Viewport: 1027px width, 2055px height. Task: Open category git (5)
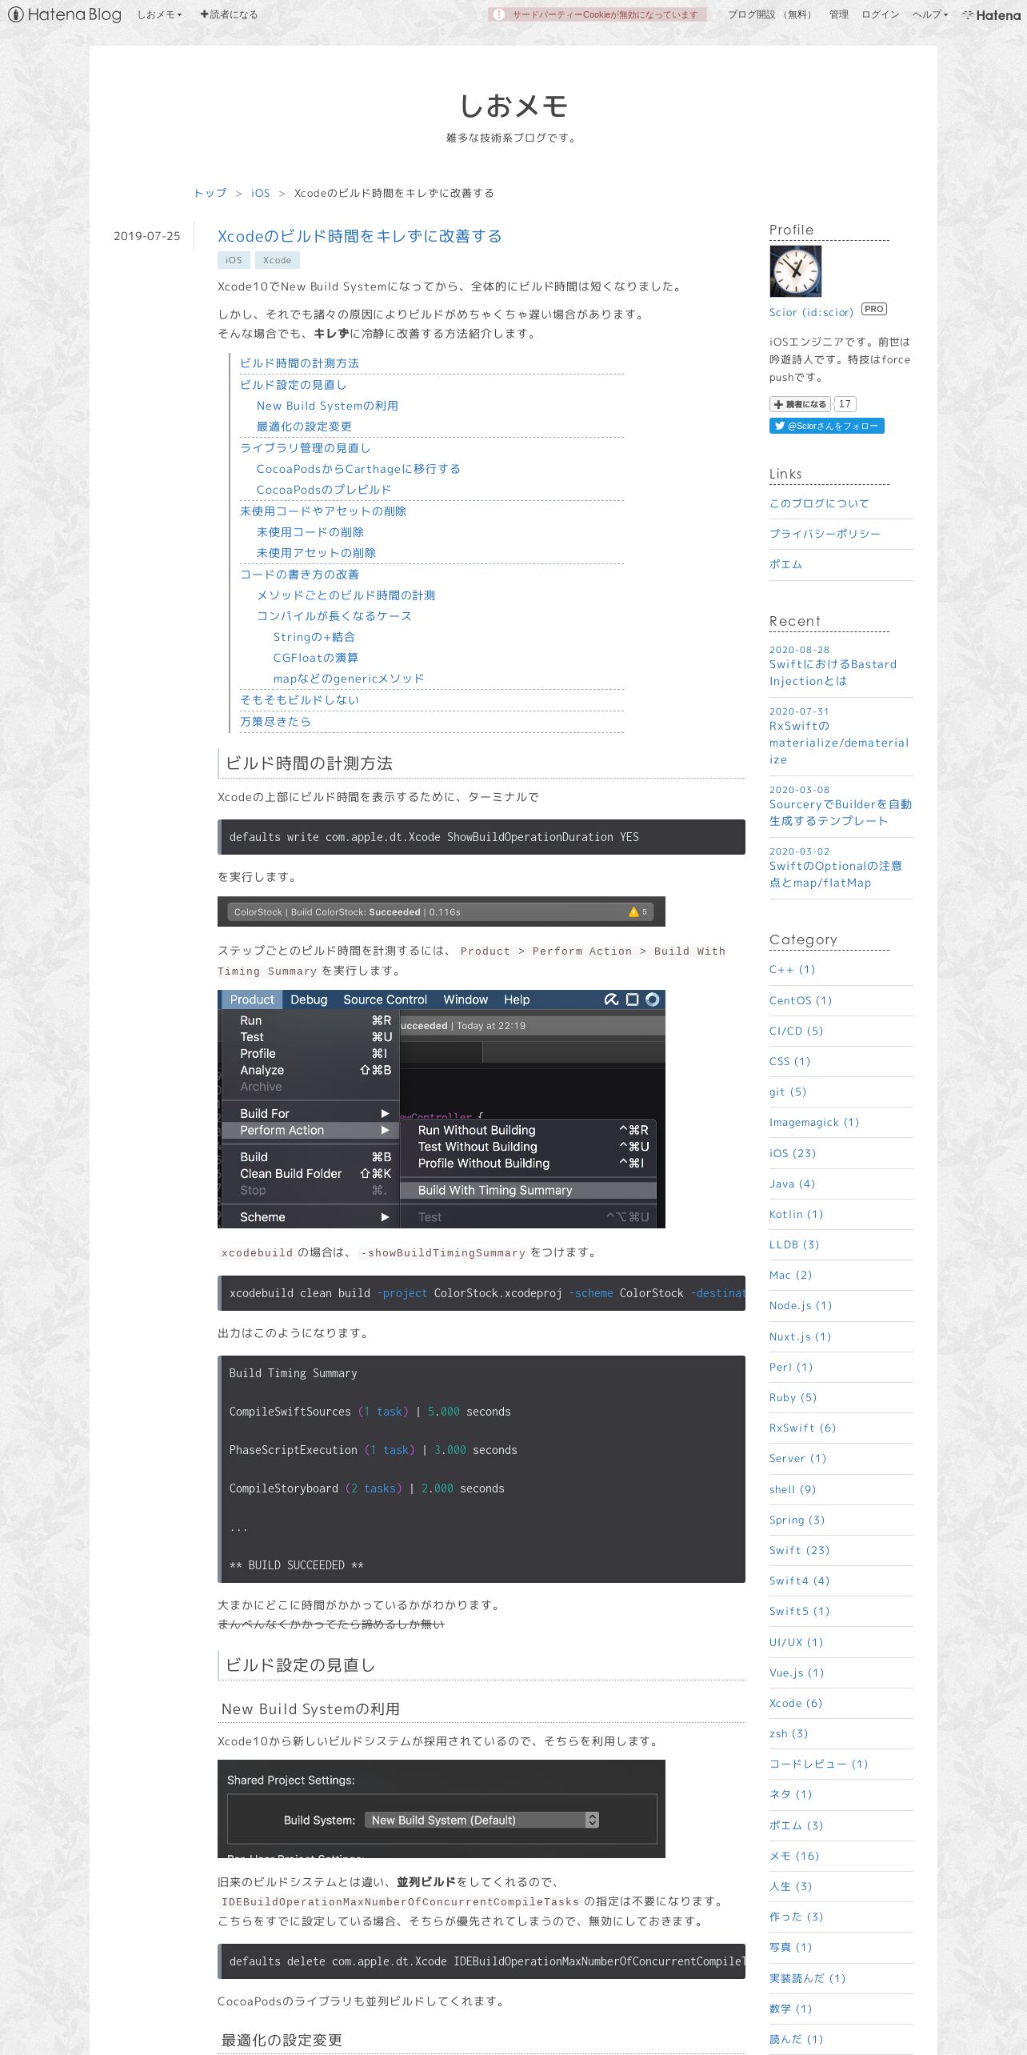[x=788, y=1092]
